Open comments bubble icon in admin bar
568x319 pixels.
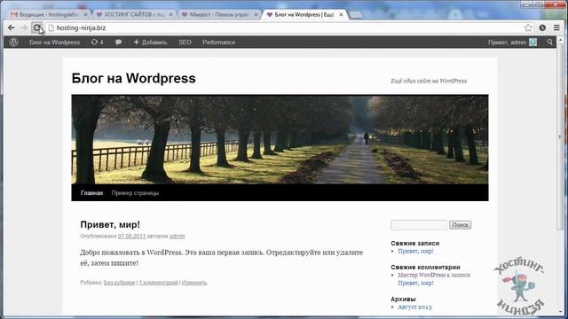click(118, 43)
